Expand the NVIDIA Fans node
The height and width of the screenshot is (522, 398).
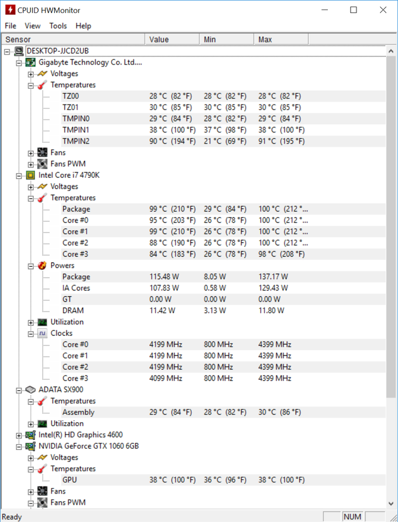[x=30, y=492]
